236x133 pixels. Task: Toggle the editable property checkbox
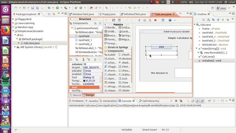click(84, 71)
